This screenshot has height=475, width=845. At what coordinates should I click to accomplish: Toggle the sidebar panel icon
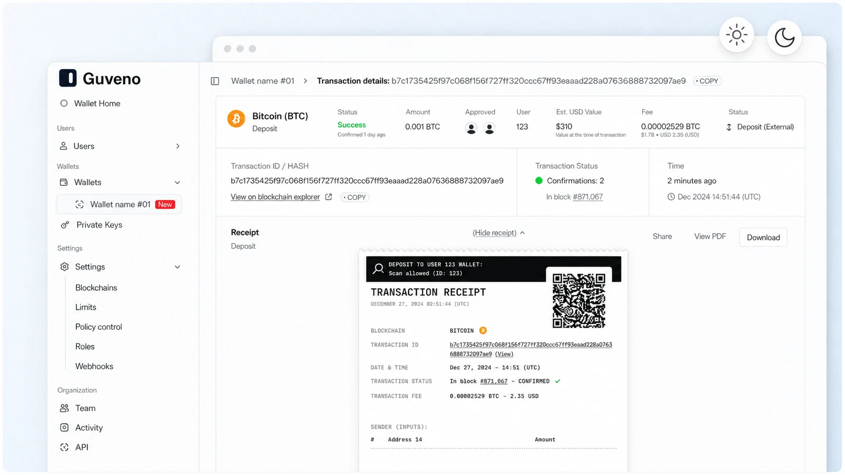[215, 81]
